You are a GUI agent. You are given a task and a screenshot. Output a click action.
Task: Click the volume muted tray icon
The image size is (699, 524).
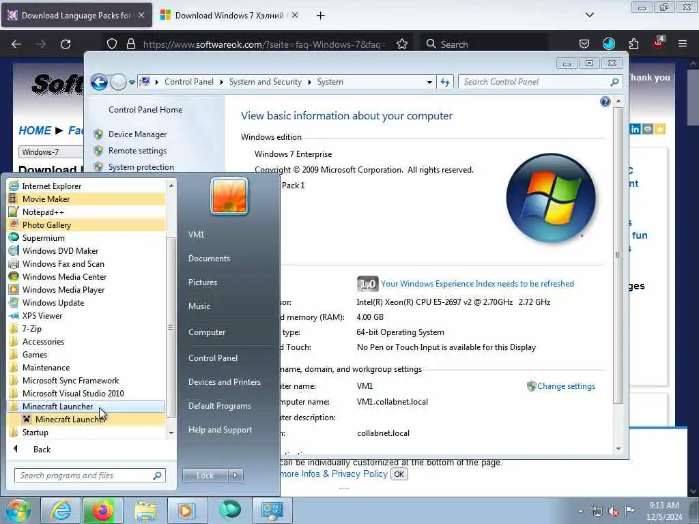pyautogui.click(x=614, y=512)
